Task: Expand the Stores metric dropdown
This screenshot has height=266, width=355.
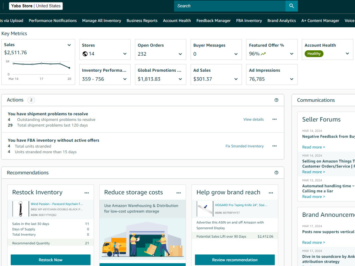Action: [125, 54]
